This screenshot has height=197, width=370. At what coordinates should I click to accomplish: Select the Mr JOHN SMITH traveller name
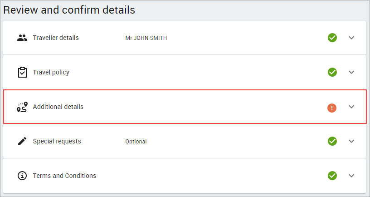coord(146,38)
